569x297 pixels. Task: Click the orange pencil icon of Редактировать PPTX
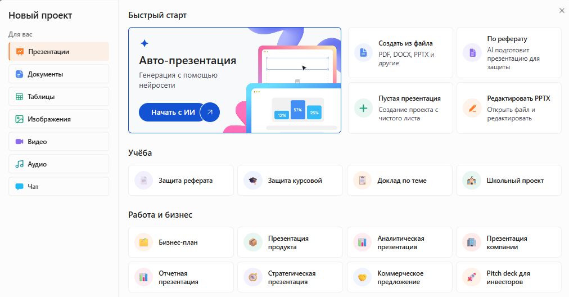click(472, 108)
